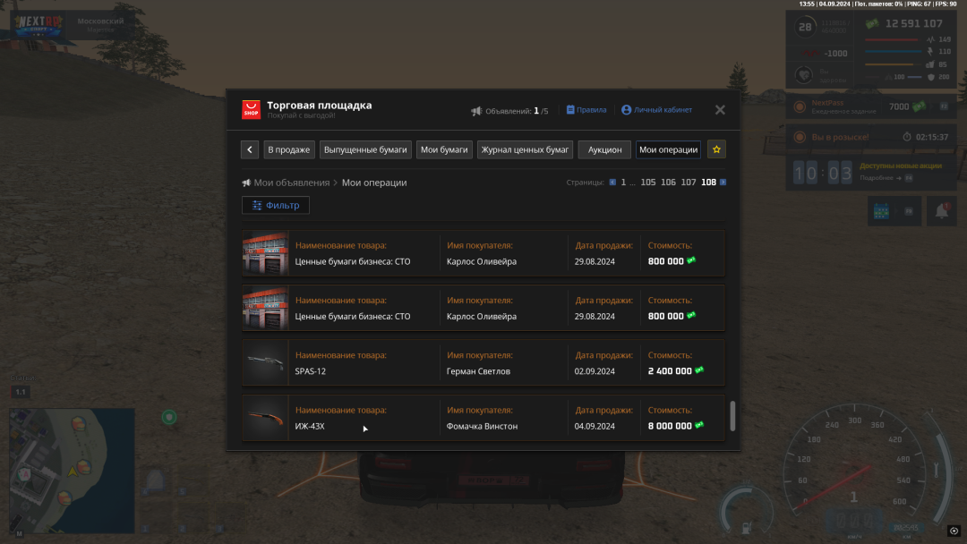Switch to В продаже tab

[289, 149]
